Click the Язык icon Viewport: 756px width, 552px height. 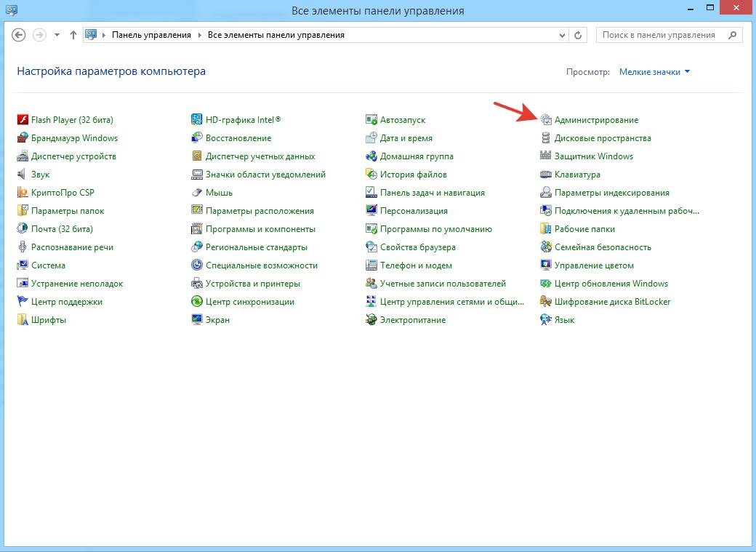coord(546,320)
